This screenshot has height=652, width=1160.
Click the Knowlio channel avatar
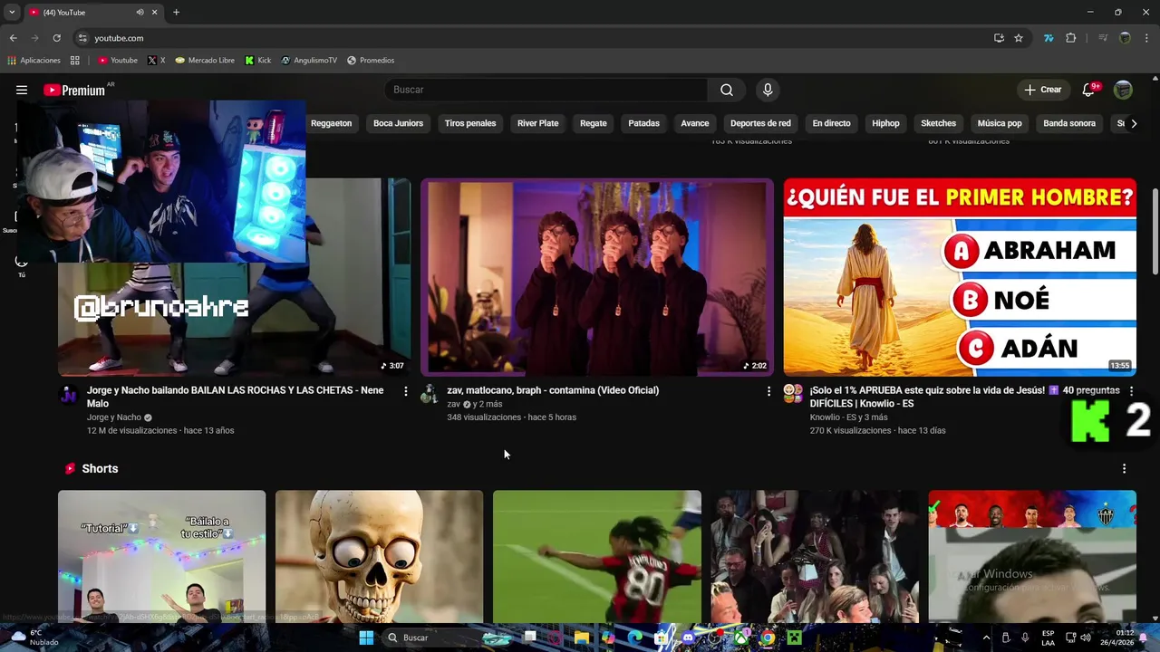pos(793,393)
